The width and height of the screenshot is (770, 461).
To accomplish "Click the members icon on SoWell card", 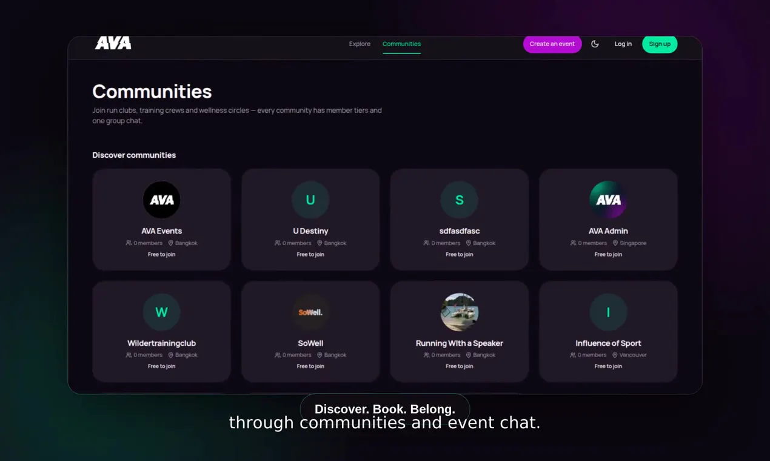I will (x=278, y=355).
